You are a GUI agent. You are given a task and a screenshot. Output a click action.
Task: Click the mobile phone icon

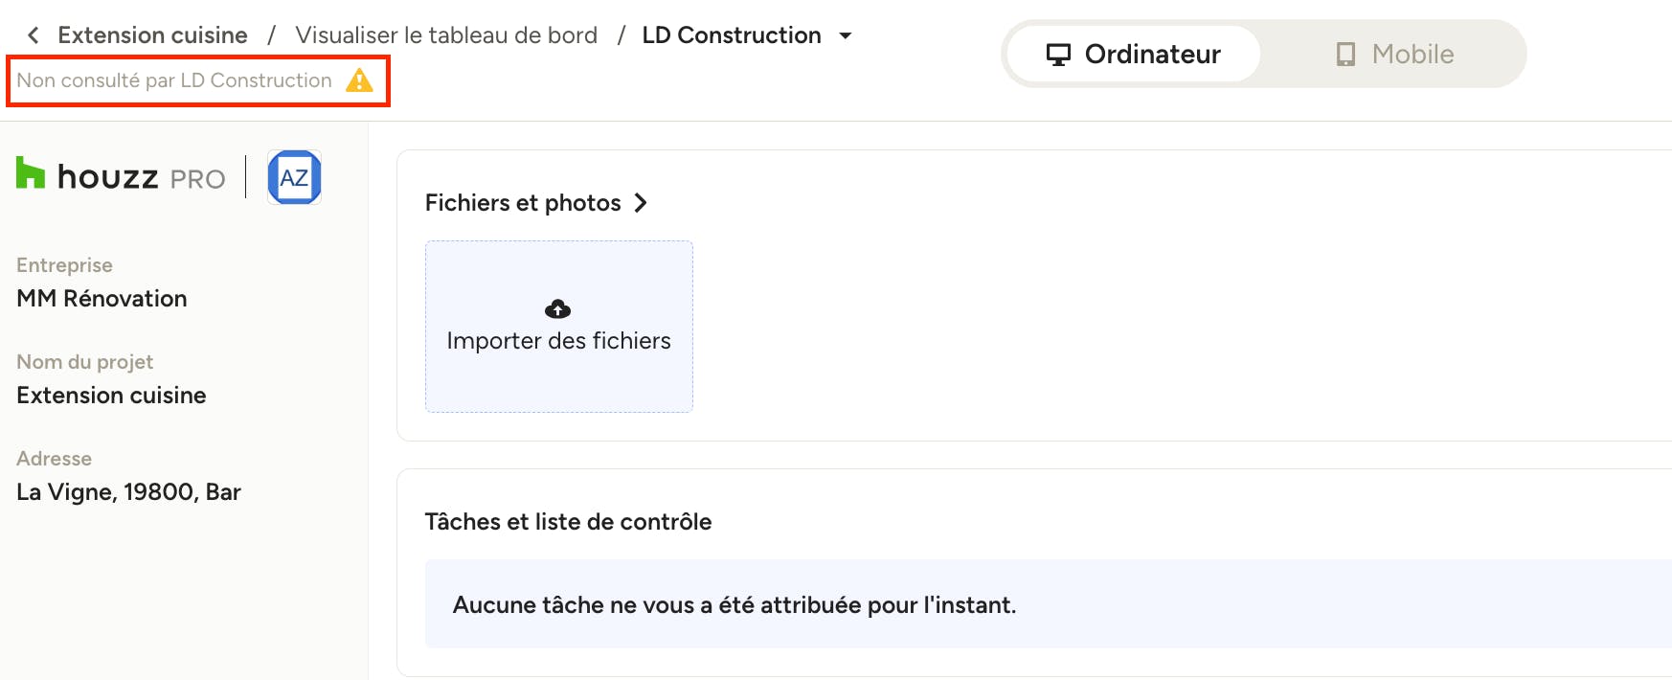coord(1345,55)
